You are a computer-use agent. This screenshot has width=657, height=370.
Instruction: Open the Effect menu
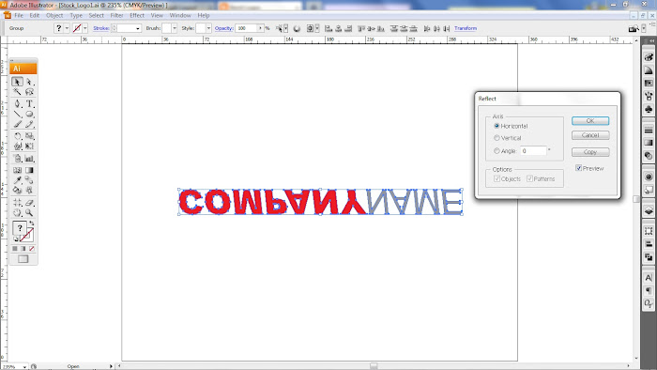click(137, 16)
